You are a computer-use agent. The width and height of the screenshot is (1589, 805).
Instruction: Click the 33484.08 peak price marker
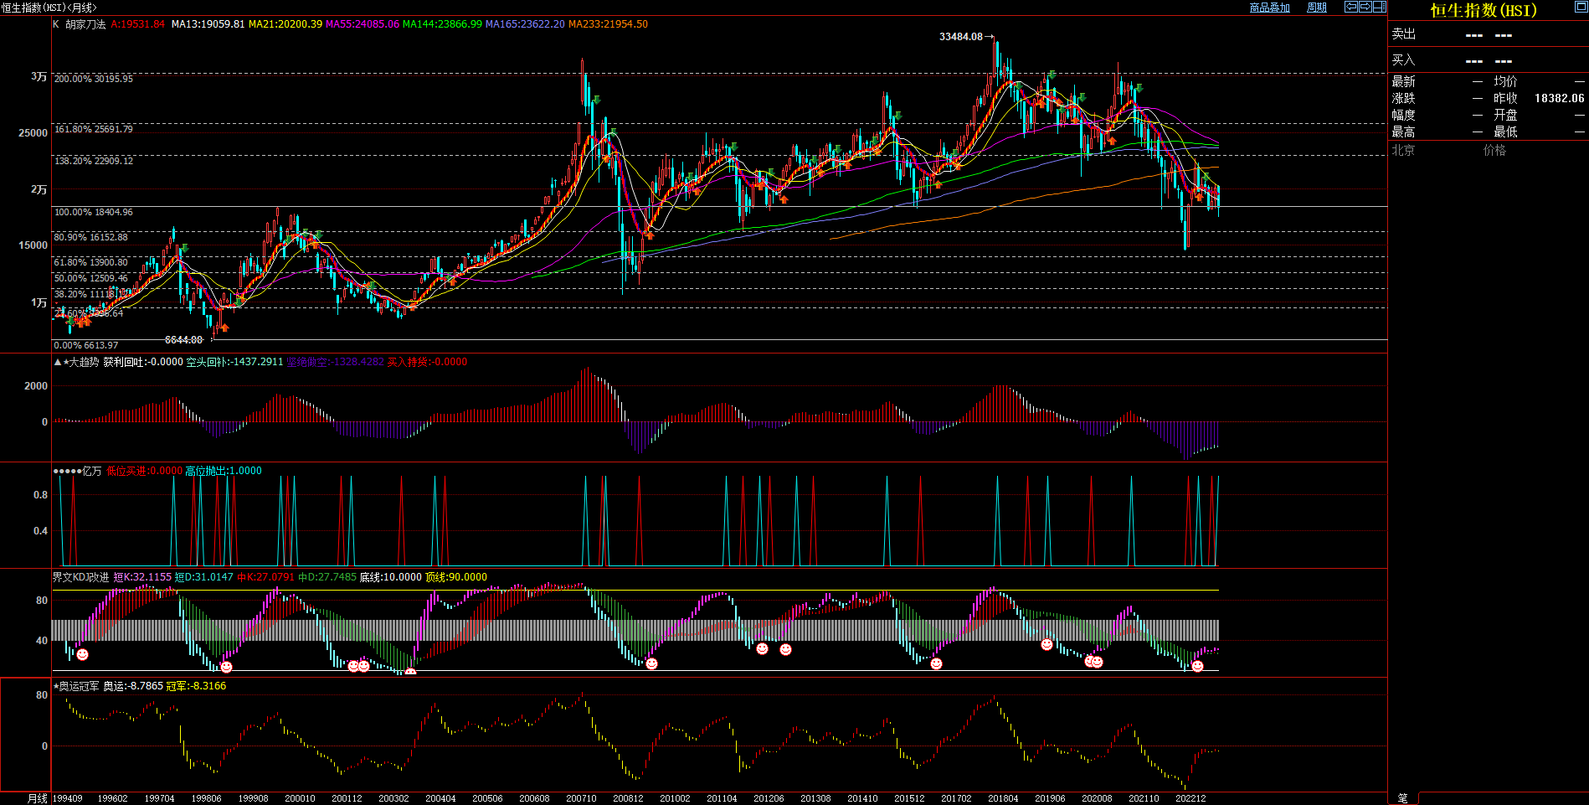click(x=961, y=37)
